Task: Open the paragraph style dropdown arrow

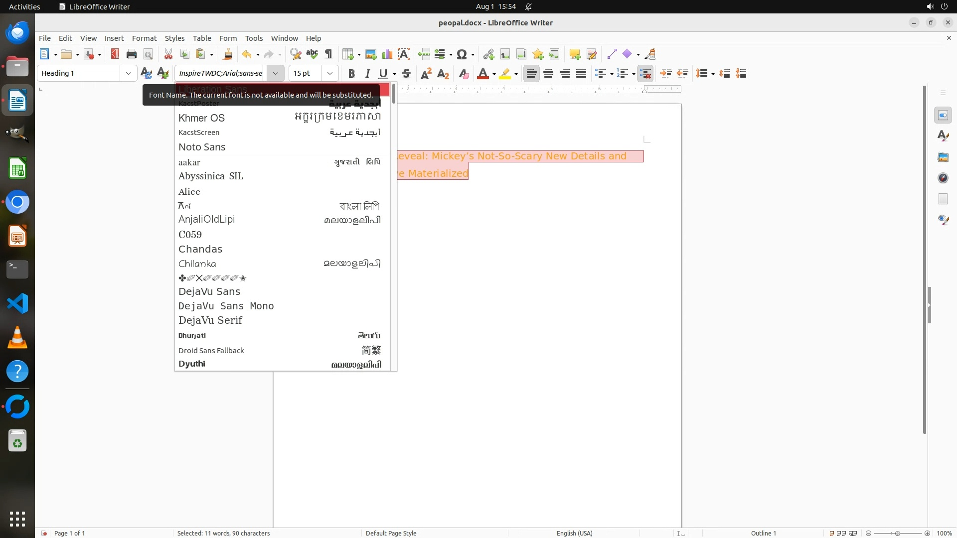Action: (128, 74)
